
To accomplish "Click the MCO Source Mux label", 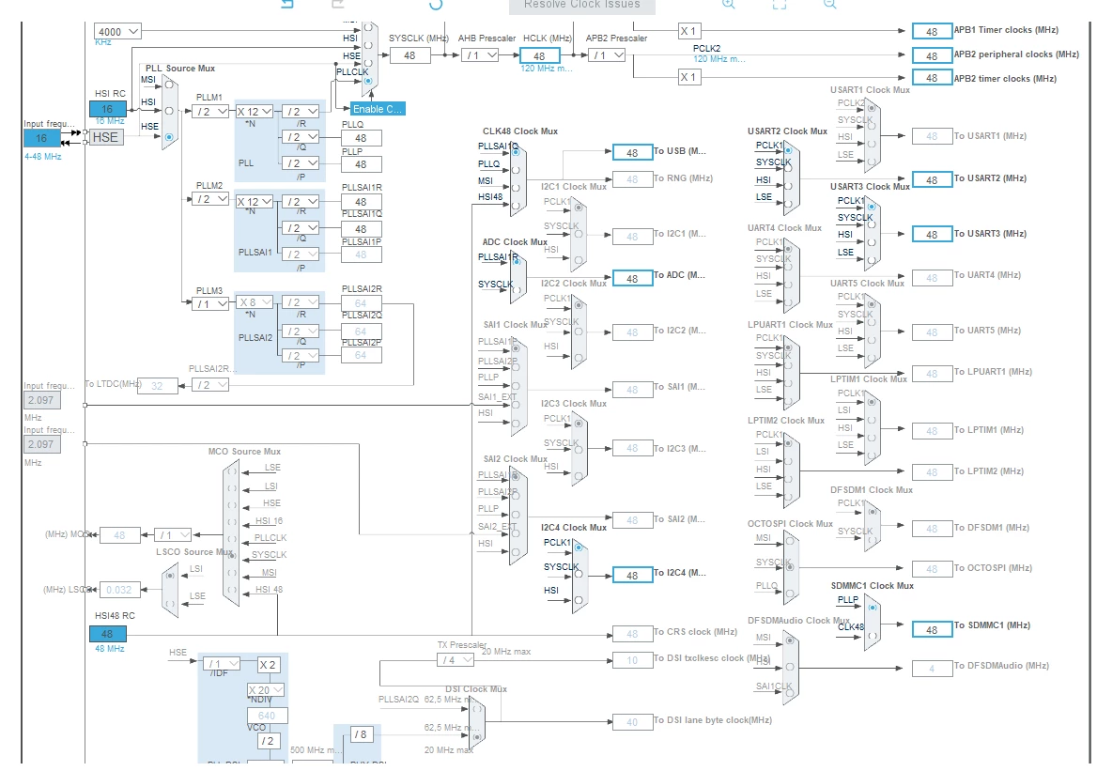I will click(x=244, y=452).
